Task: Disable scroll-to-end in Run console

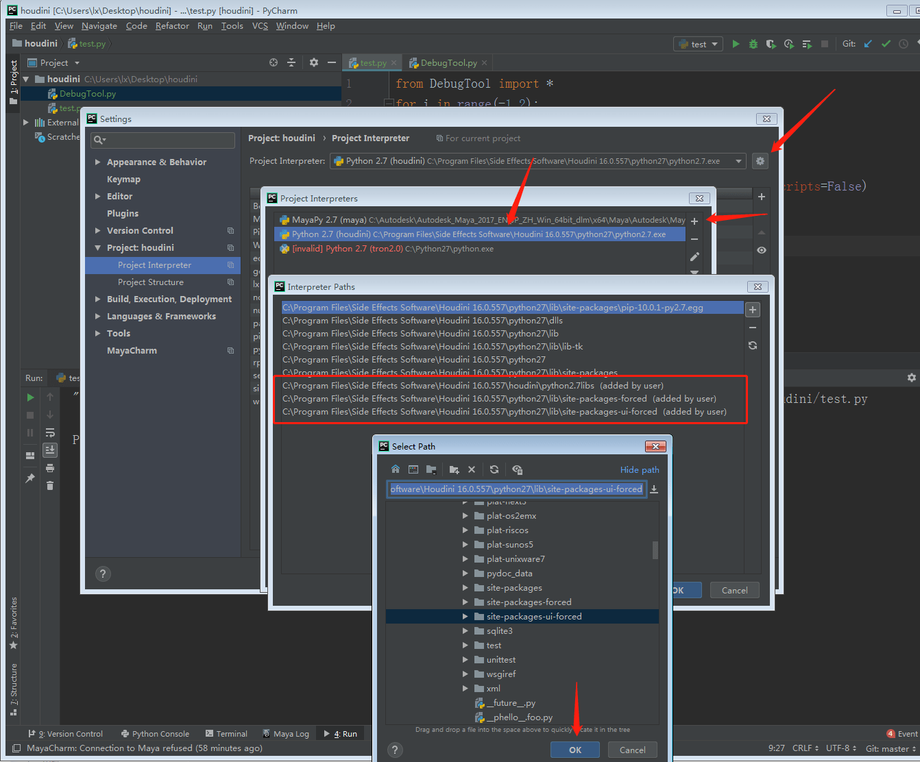Action: click(49, 450)
